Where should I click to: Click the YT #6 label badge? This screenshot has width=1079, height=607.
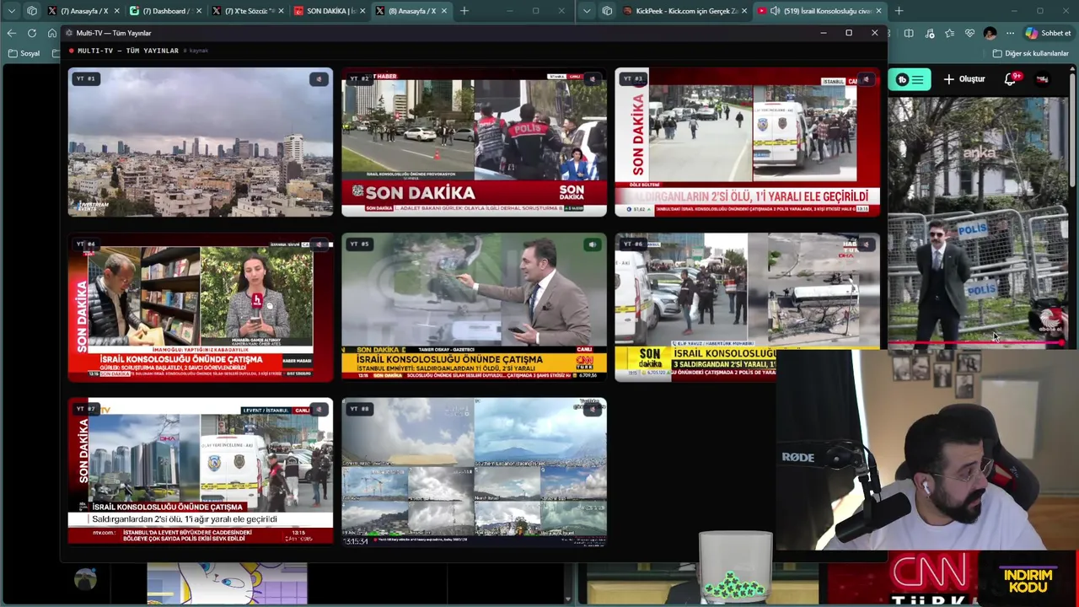[x=632, y=244]
